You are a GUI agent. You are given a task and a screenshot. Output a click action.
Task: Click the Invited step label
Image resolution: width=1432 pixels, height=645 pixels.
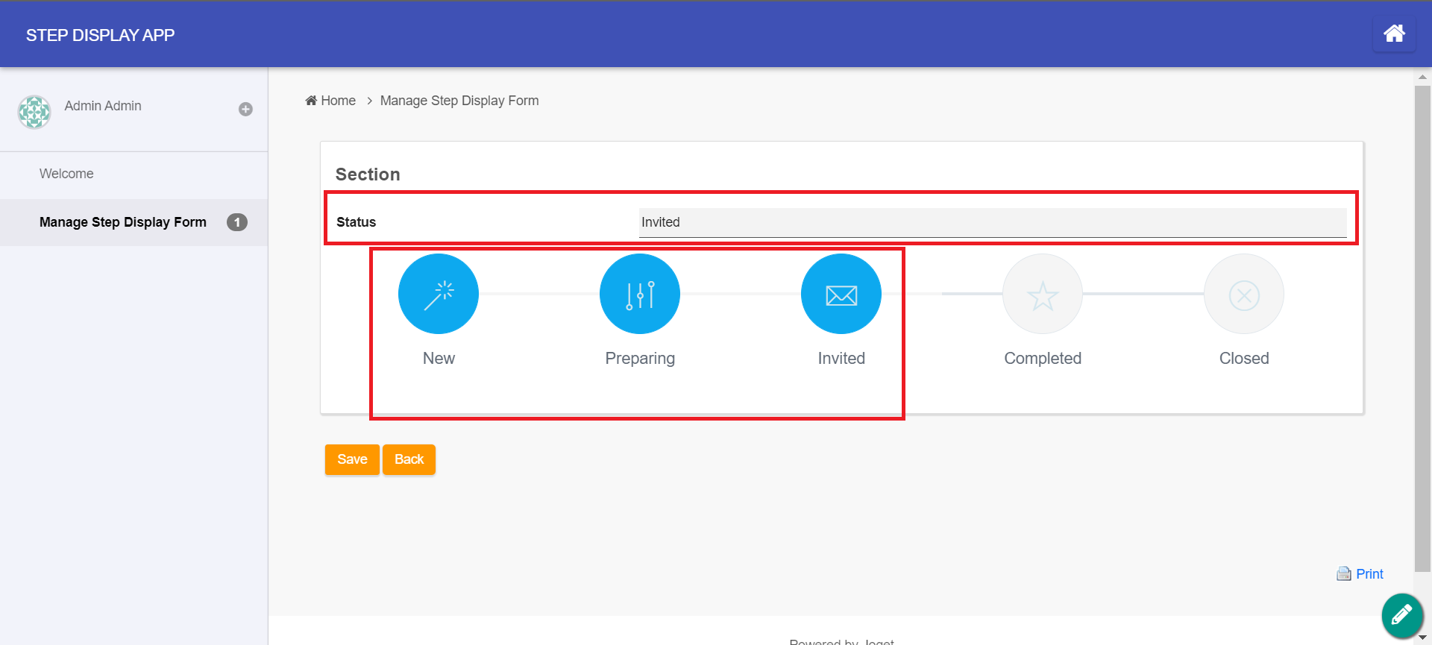841,358
